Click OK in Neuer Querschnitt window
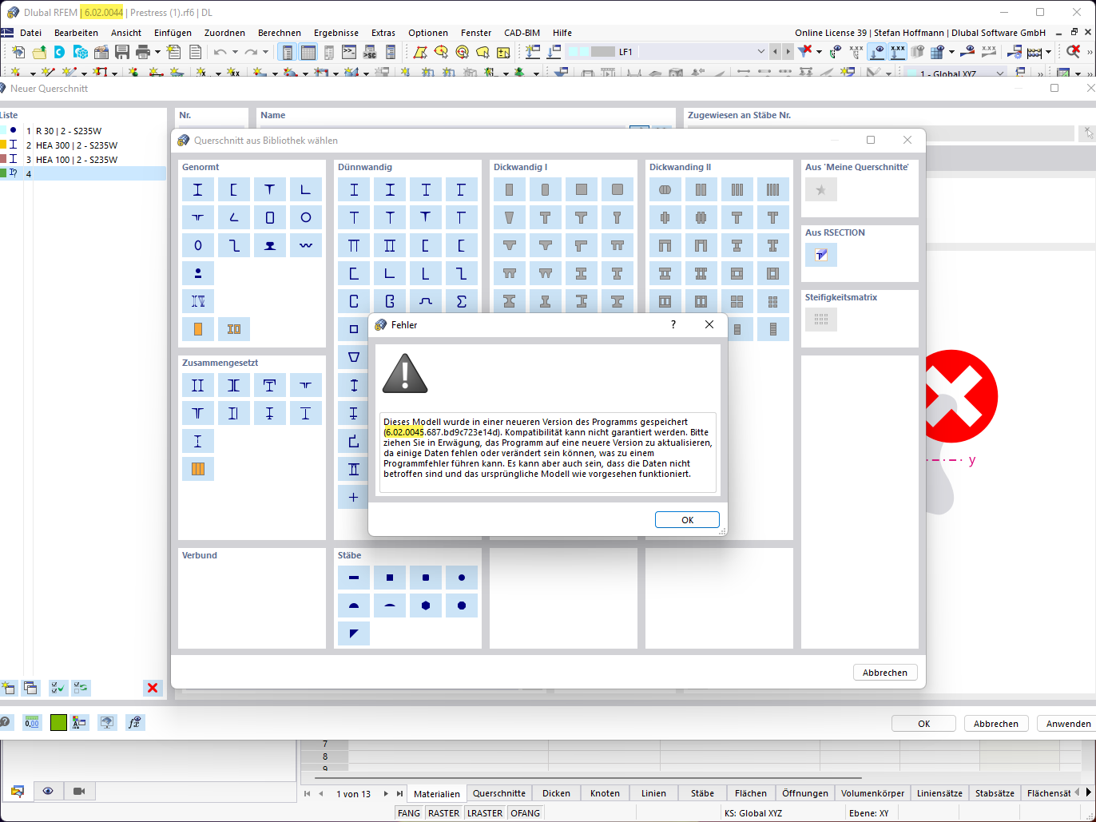 pos(923,724)
